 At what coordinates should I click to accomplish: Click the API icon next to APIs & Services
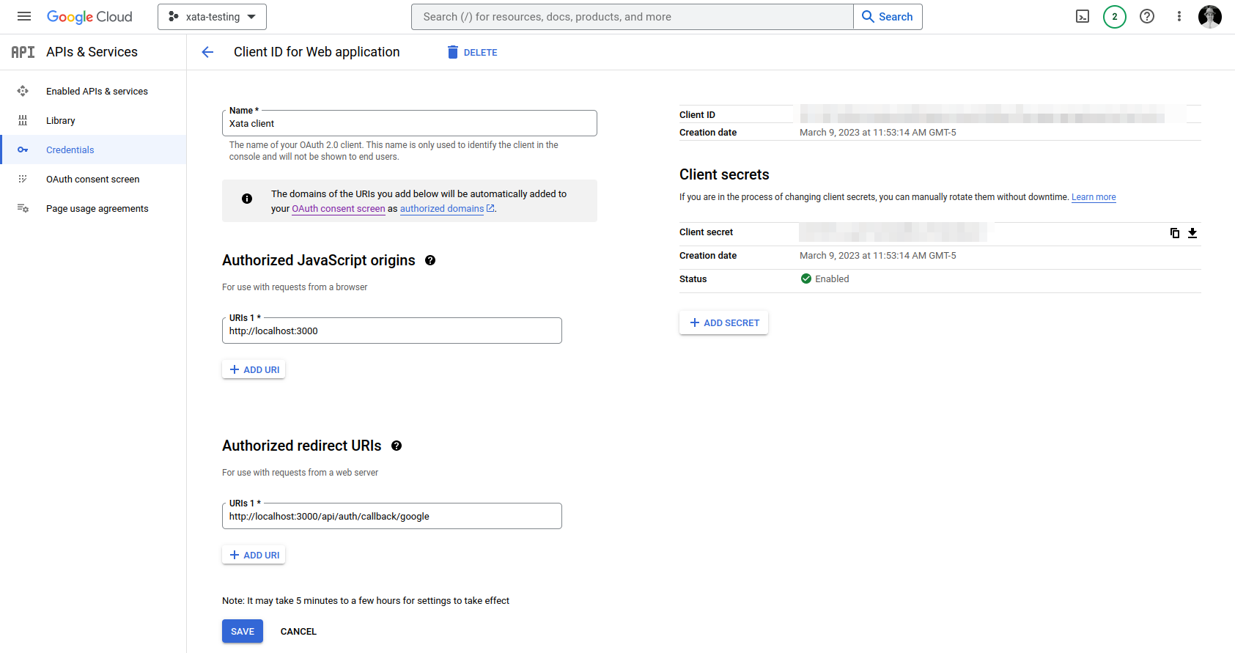23,52
